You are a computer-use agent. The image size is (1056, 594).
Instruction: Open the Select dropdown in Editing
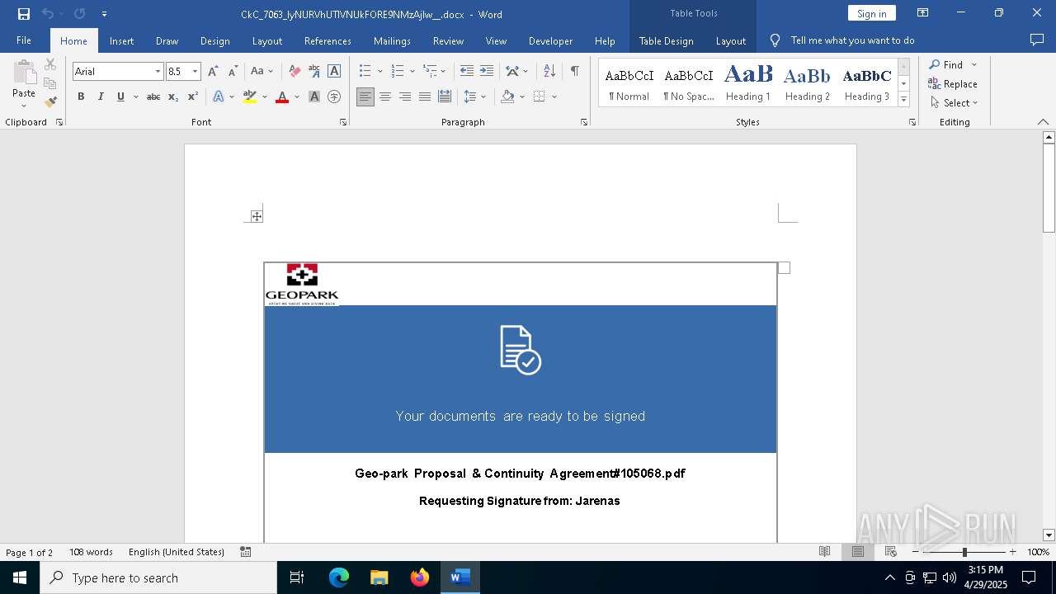pyautogui.click(x=954, y=103)
